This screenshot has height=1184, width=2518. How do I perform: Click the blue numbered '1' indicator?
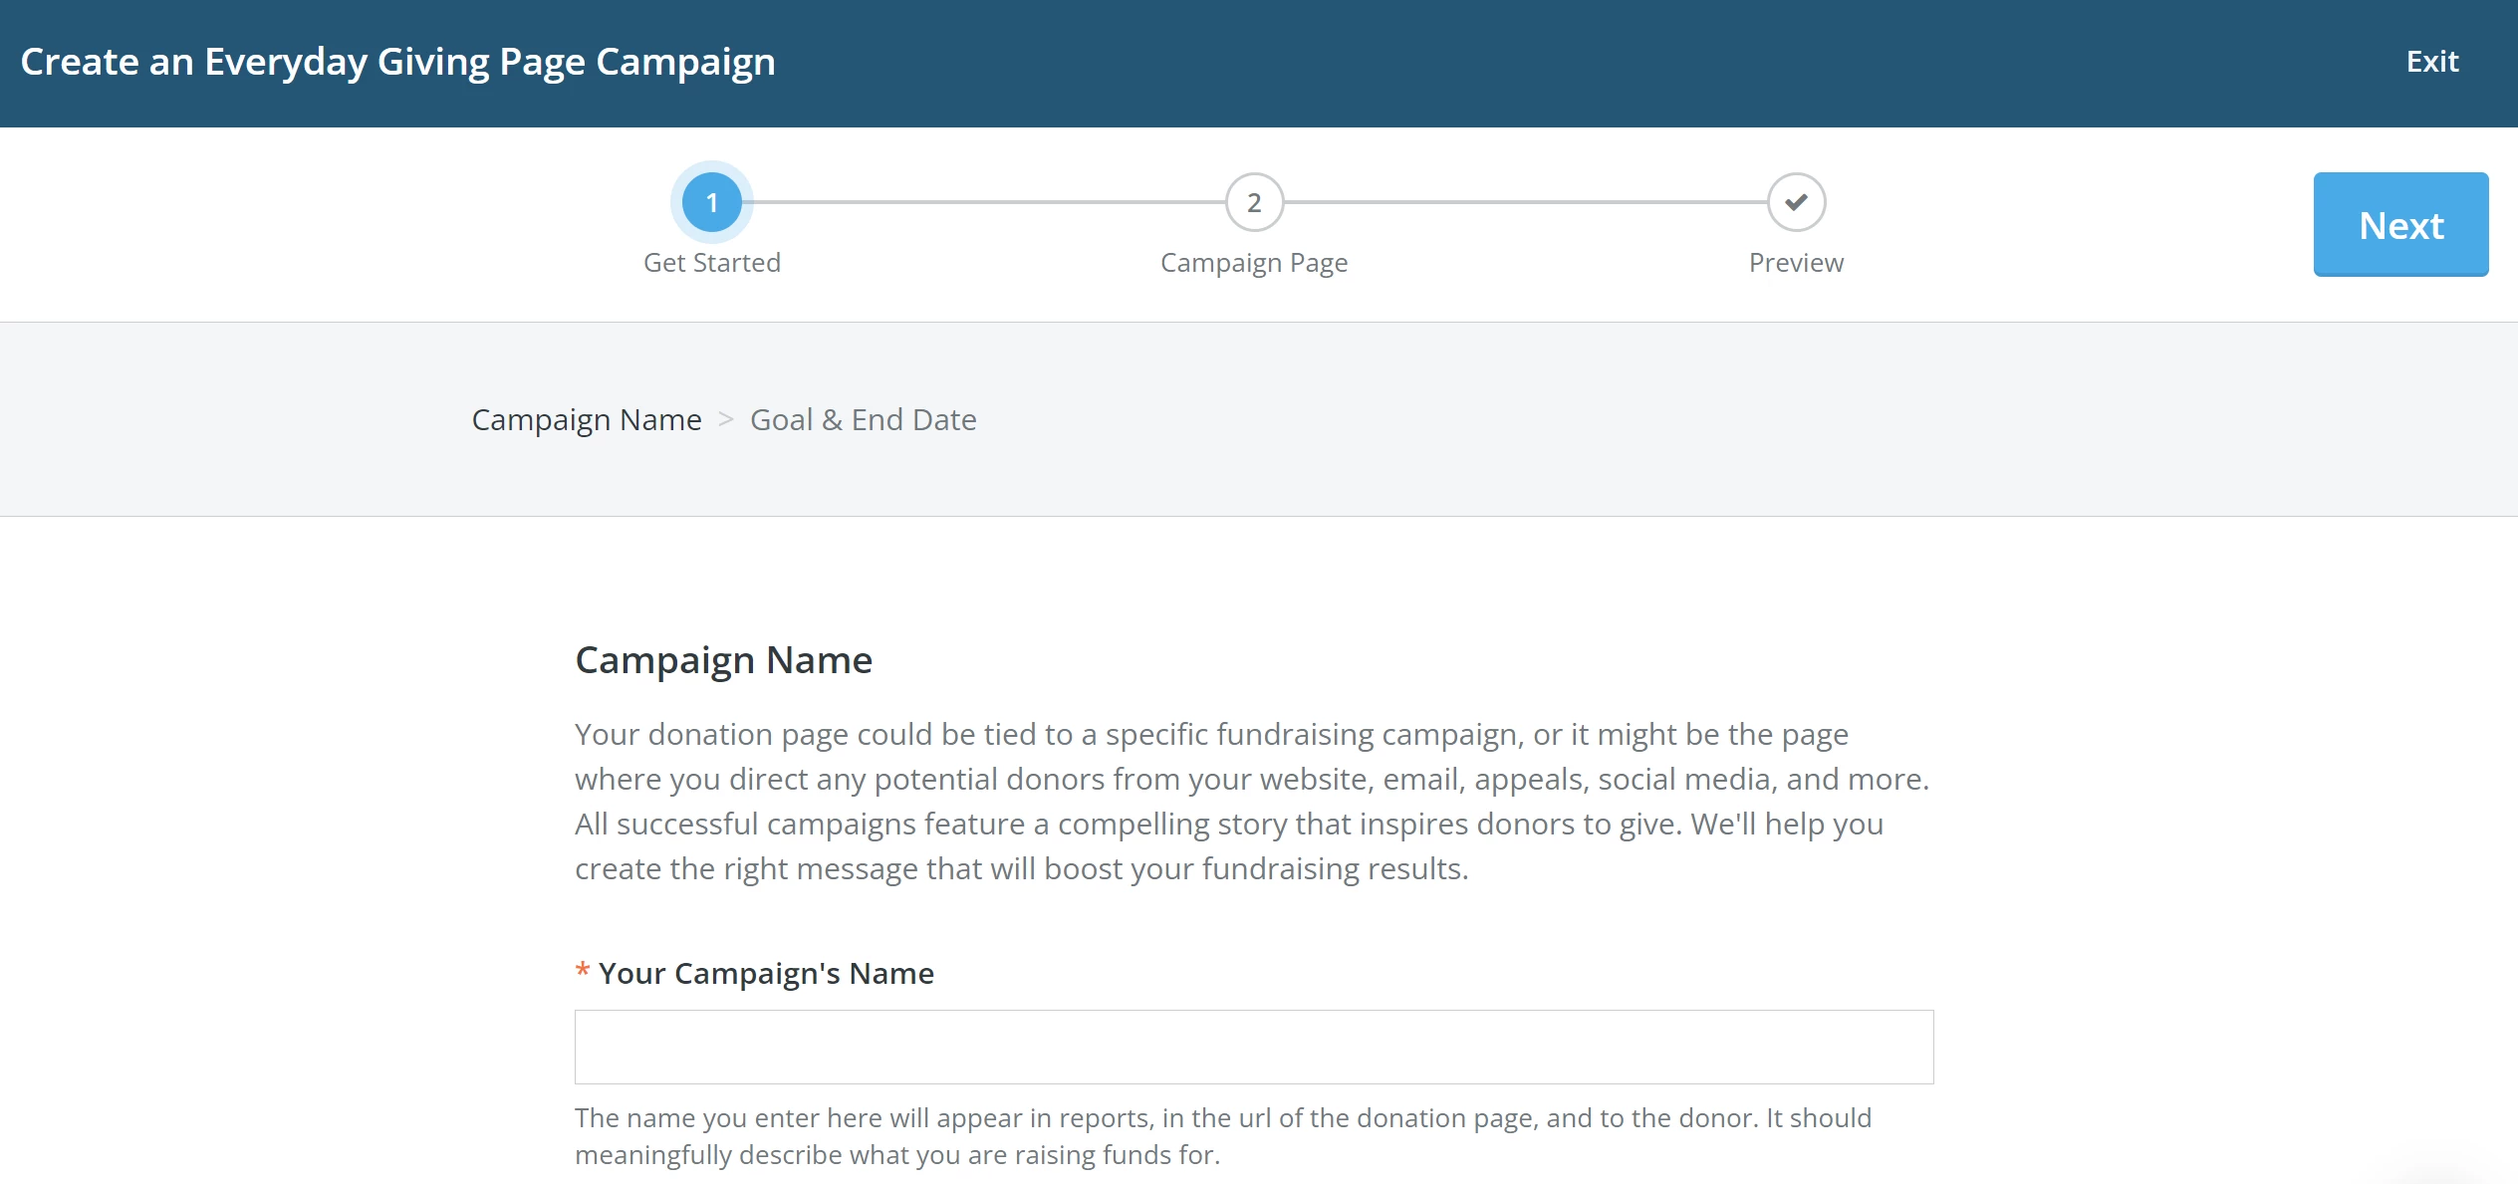(x=711, y=201)
